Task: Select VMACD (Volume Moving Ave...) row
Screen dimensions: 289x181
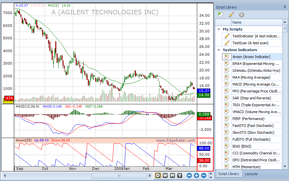Action: [x=252, y=112]
